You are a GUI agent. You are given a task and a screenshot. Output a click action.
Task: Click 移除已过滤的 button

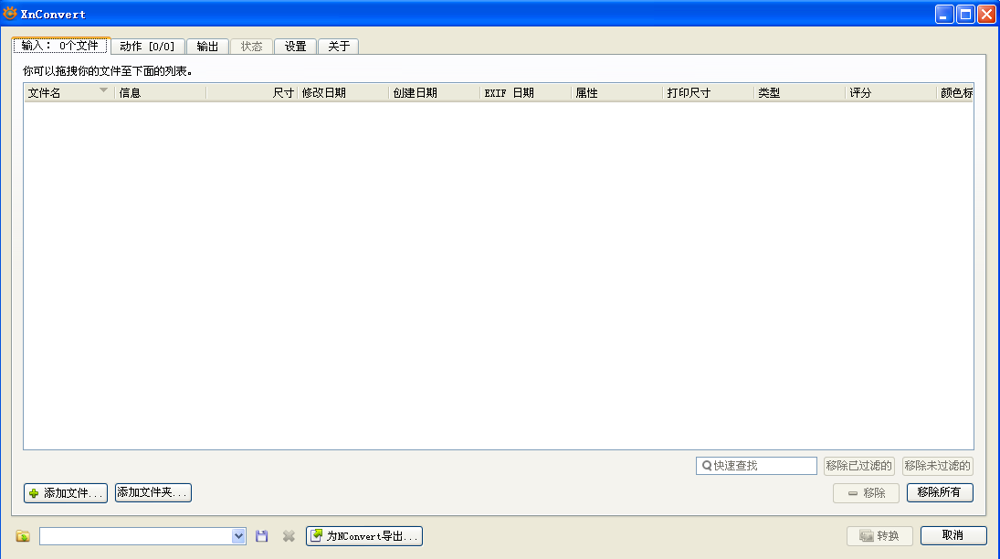pyautogui.click(x=859, y=466)
